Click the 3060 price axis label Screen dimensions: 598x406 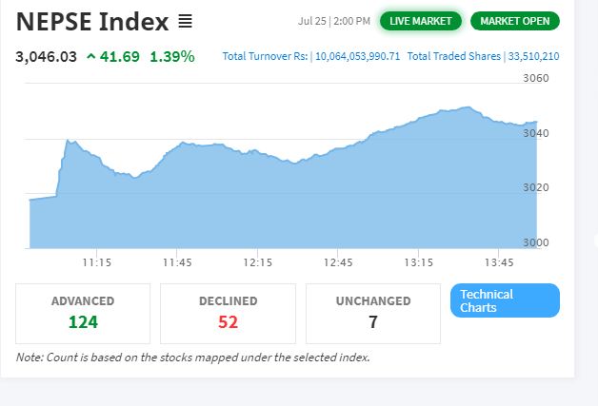[x=536, y=78]
